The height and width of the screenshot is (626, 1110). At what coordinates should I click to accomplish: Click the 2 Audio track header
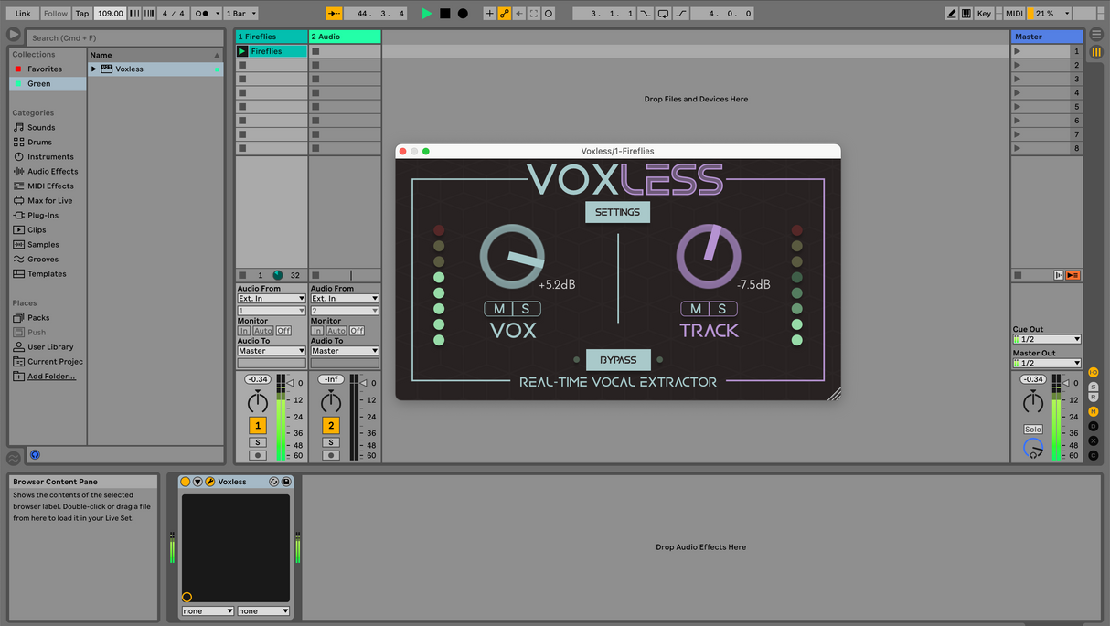coord(345,37)
